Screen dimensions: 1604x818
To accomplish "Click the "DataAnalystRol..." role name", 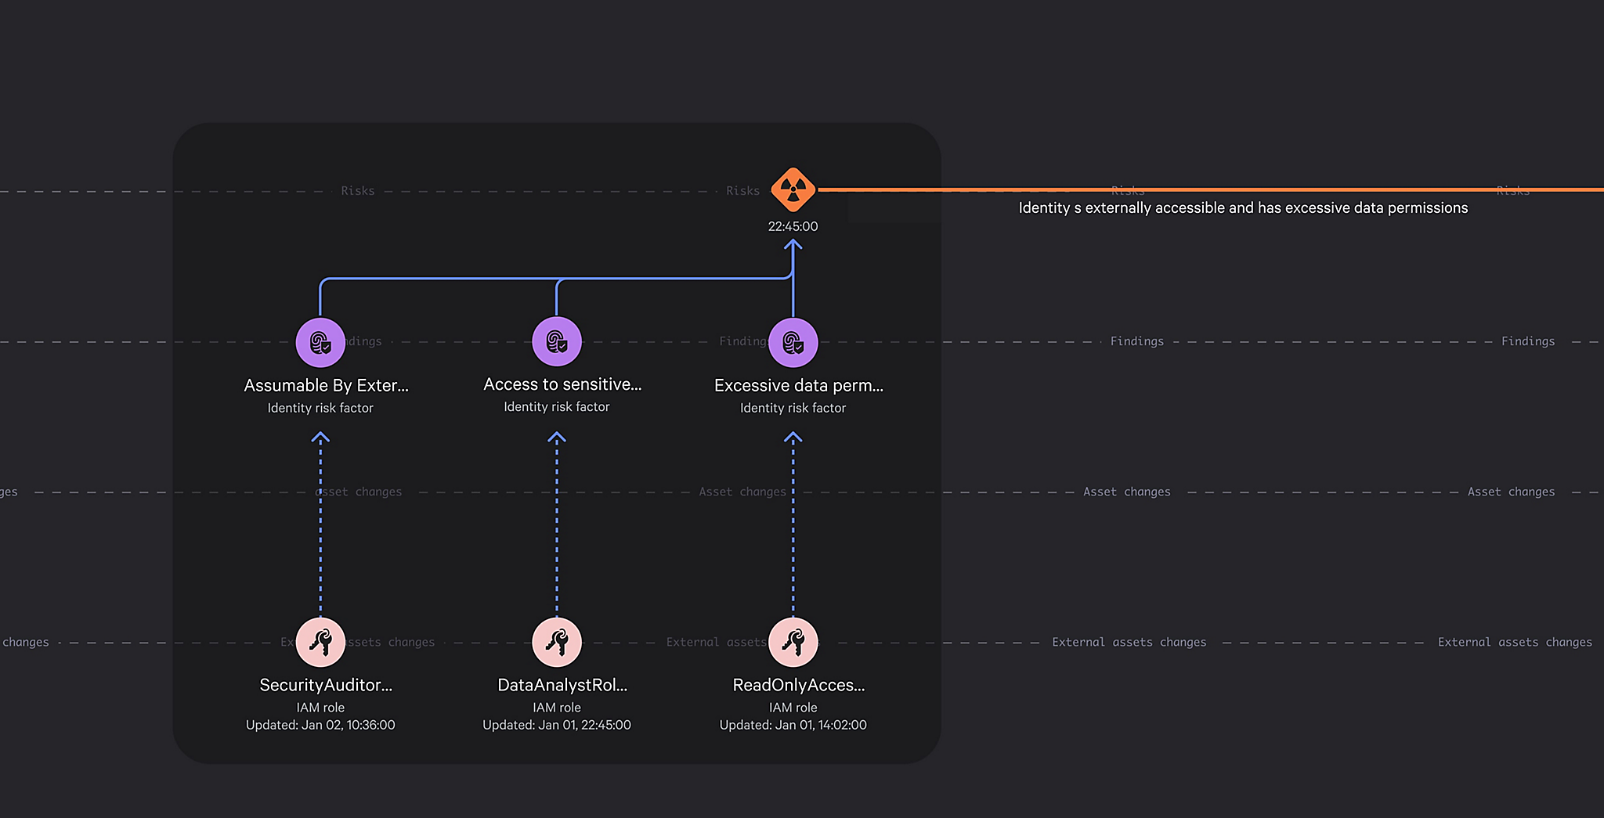I will pyautogui.click(x=562, y=685).
